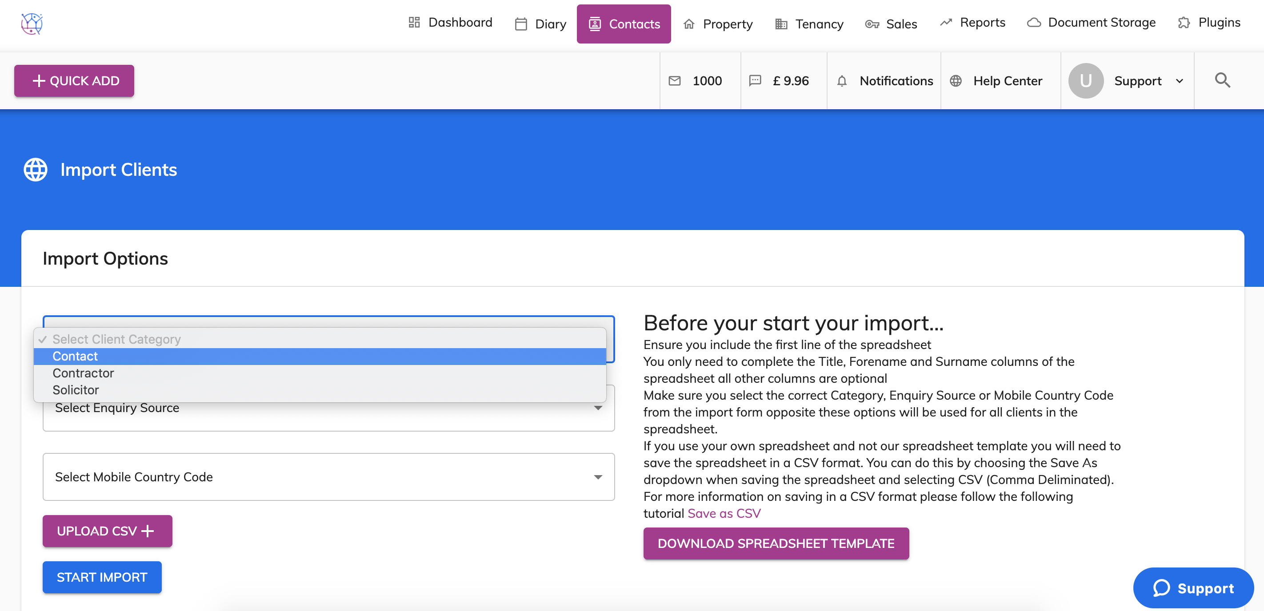Click the Import Clients globe icon

(x=35, y=170)
